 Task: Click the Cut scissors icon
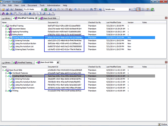click(51, 9)
